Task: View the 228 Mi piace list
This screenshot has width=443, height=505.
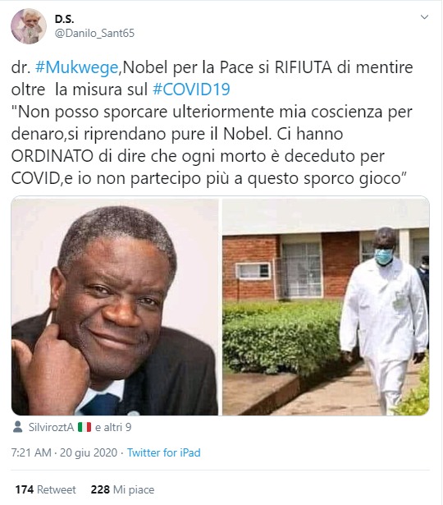Action: tap(122, 490)
